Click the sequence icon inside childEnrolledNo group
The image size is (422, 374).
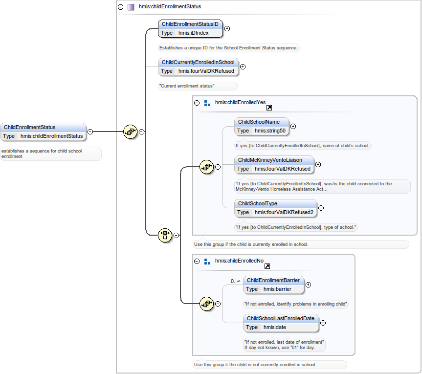[206, 304]
